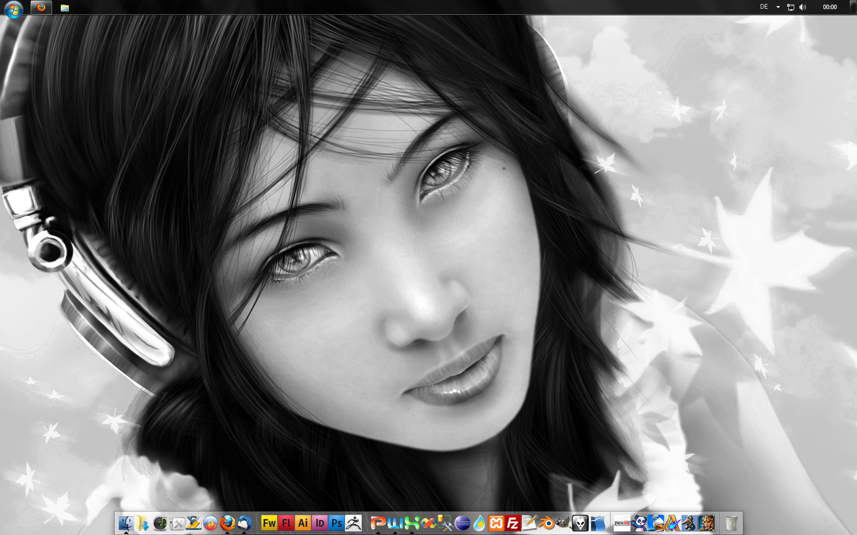Open XAMPP from the dock

[x=496, y=523]
